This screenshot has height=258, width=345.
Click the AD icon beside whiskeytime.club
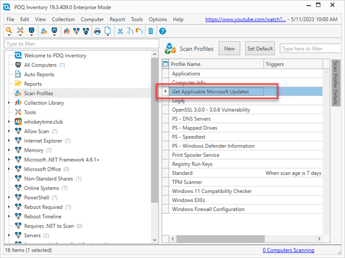point(18,122)
